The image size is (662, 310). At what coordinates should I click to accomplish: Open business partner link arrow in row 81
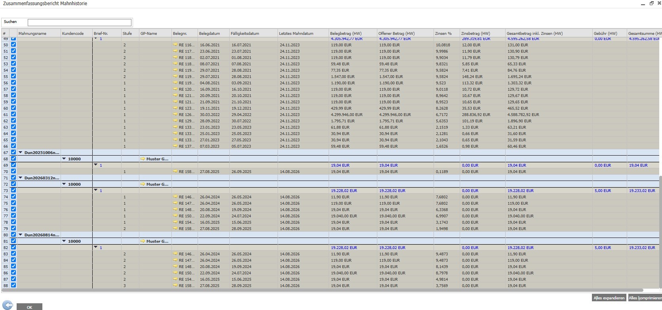(x=143, y=241)
